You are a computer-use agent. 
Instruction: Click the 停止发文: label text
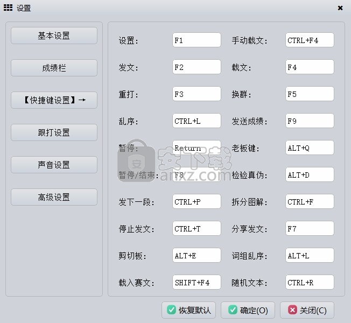(x=137, y=229)
